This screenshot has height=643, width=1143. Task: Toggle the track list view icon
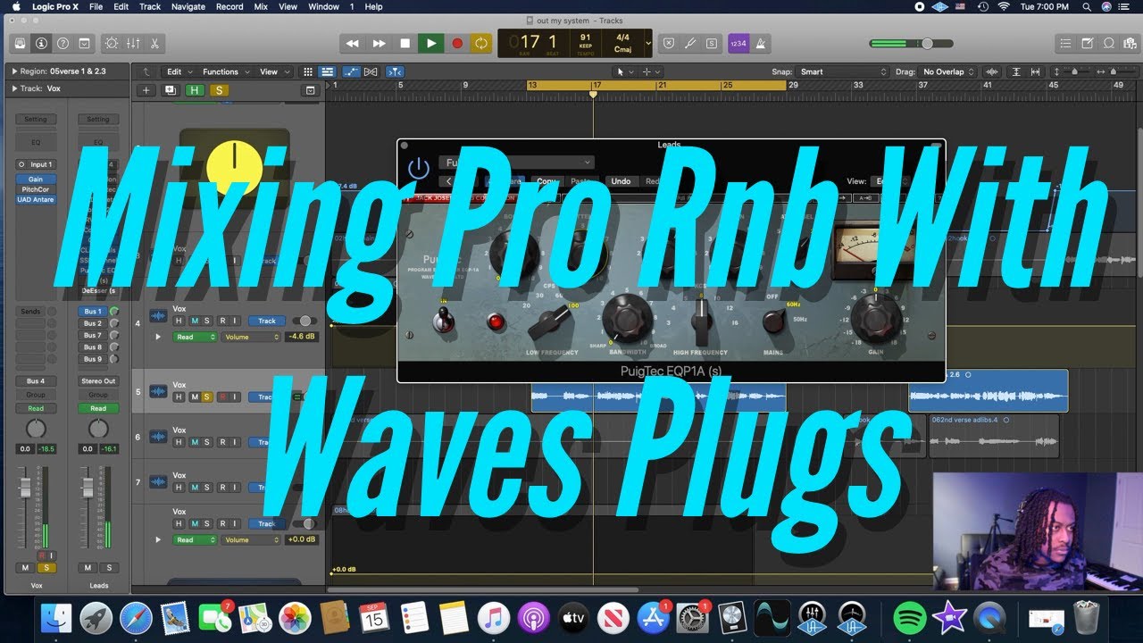(x=327, y=71)
